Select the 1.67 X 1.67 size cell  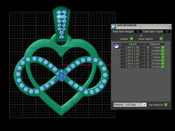[132, 57]
